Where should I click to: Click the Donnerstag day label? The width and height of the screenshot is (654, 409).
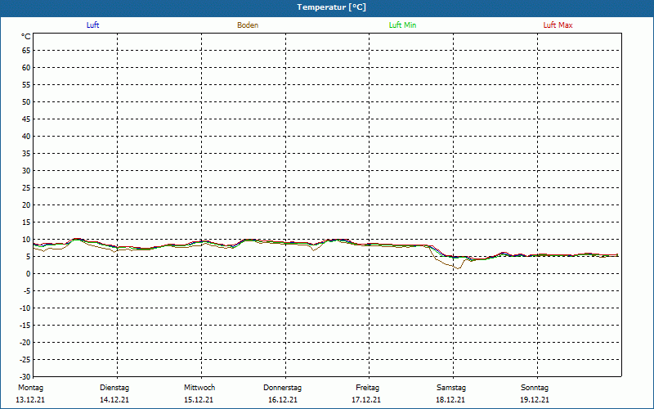[282, 388]
